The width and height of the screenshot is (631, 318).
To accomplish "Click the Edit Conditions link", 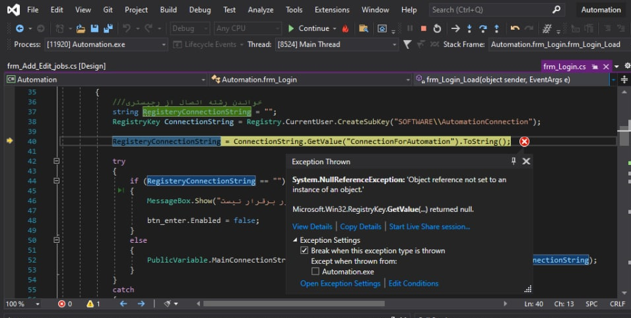I will click(x=413, y=284).
